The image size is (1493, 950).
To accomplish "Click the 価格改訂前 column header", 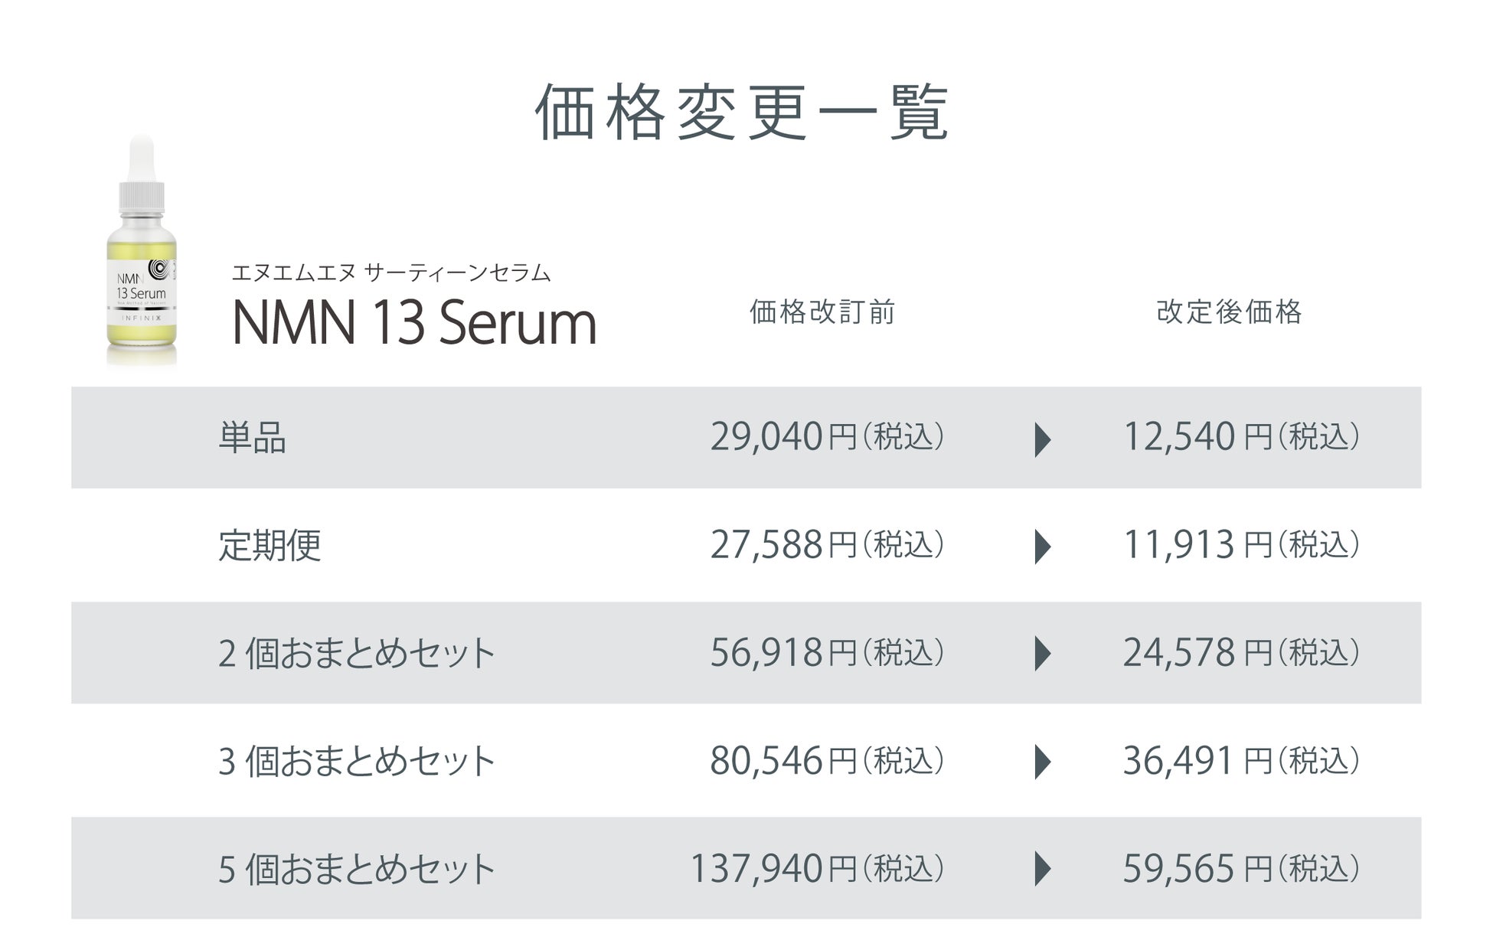I will pos(822,312).
